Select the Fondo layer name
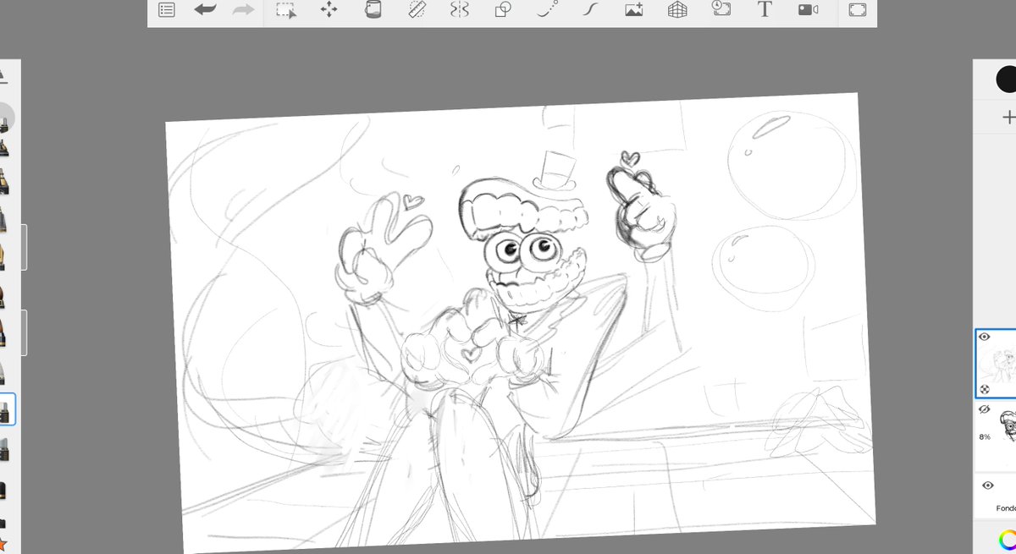1016x554 pixels. [1006, 508]
